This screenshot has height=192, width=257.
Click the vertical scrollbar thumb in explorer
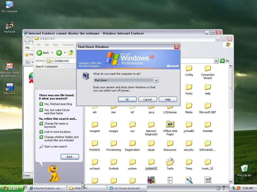point(231,88)
